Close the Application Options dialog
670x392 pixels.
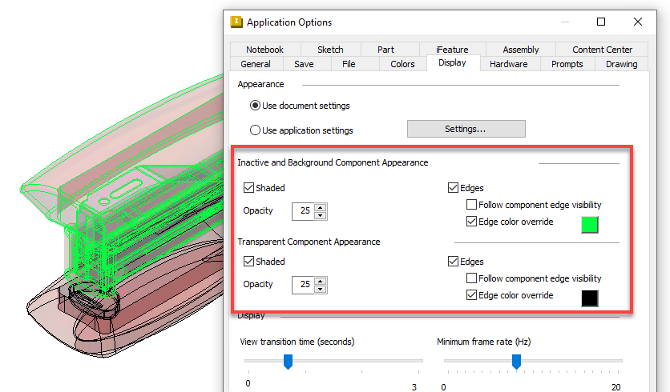(x=637, y=22)
